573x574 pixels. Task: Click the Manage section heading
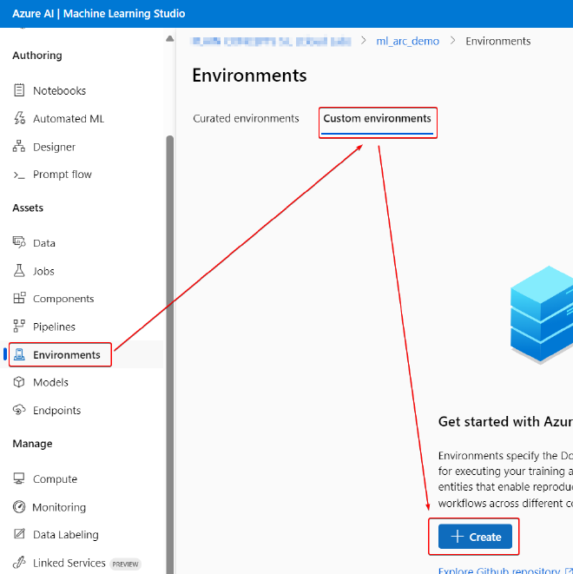pyautogui.click(x=32, y=444)
